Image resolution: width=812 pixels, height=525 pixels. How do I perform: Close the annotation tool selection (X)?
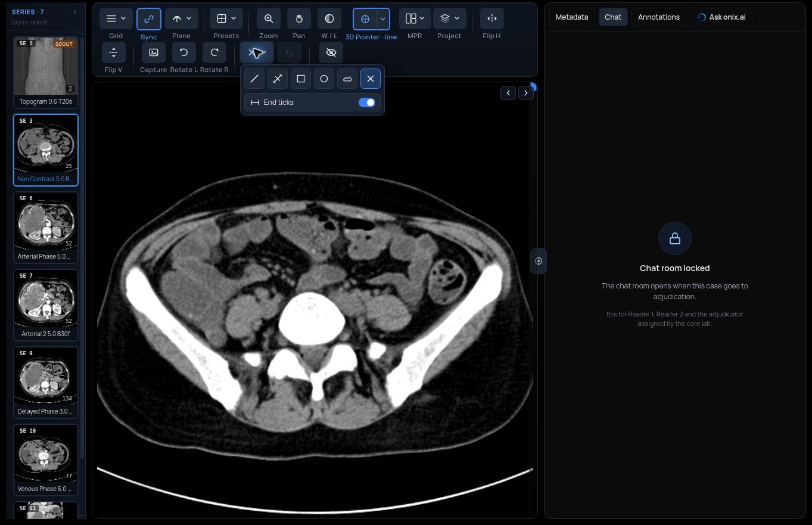[x=371, y=79]
